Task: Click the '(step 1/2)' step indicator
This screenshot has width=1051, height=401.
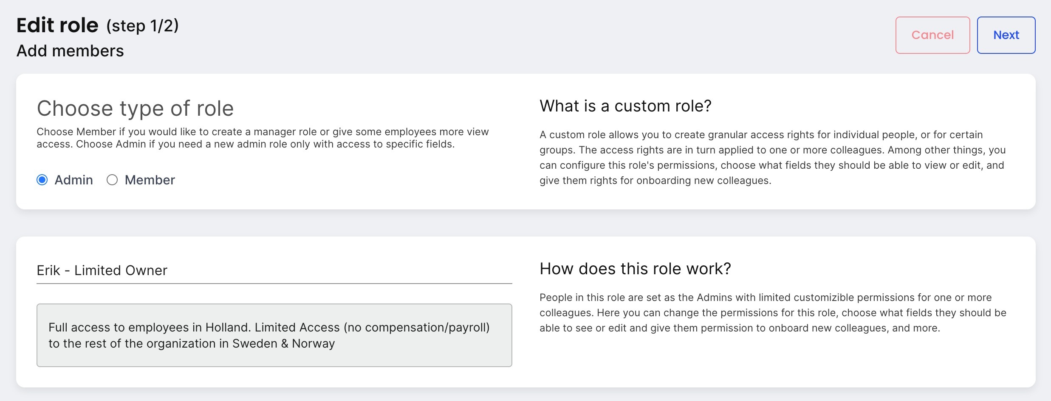Action: click(x=142, y=26)
